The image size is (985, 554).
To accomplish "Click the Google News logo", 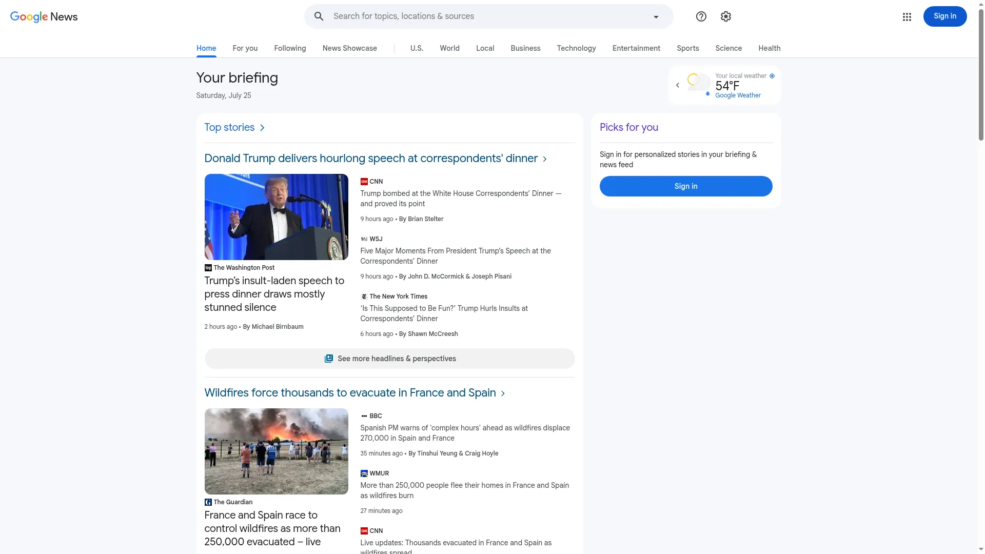I will click(x=44, y=16).
